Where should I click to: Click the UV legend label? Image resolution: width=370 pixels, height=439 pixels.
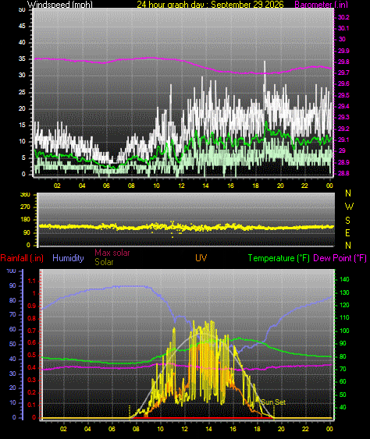click(x=201, y=258)
